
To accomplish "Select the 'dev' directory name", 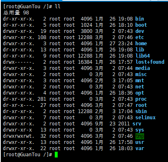I will click(140, 31).
